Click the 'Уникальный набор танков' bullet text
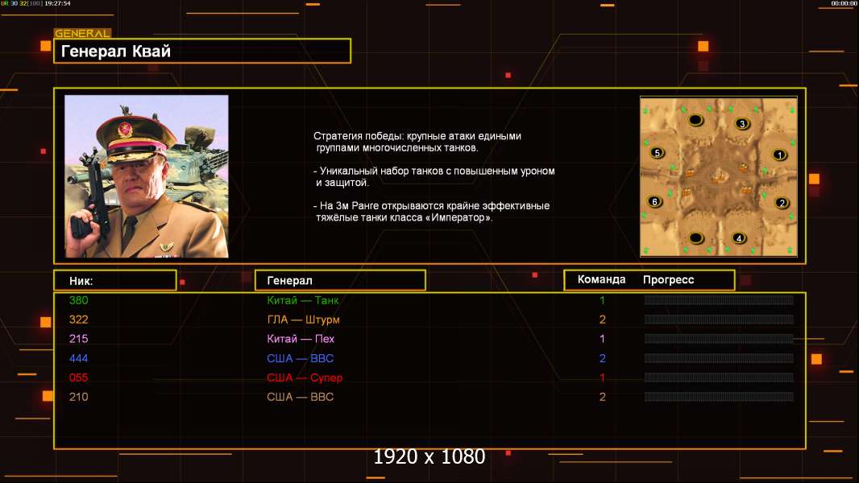This screenshot has width=859, height=483. [434, 176]
